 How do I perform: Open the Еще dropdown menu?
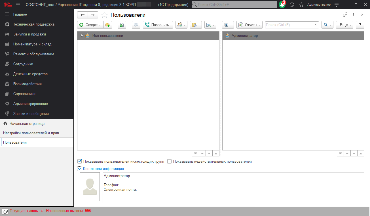point(344,25)
